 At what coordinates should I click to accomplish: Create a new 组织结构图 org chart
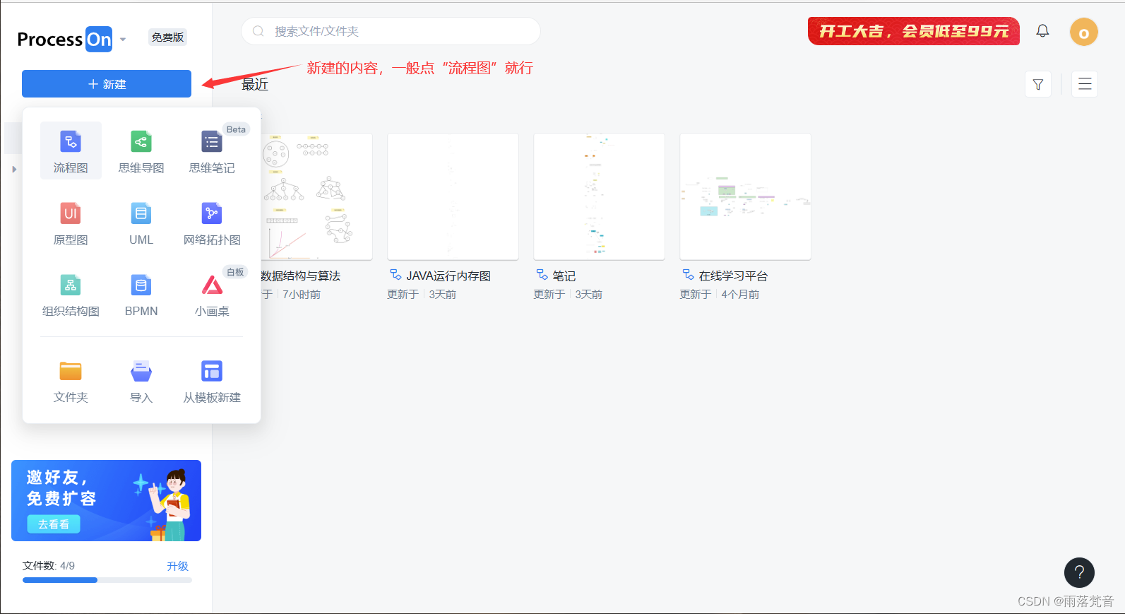coord(71,294)
